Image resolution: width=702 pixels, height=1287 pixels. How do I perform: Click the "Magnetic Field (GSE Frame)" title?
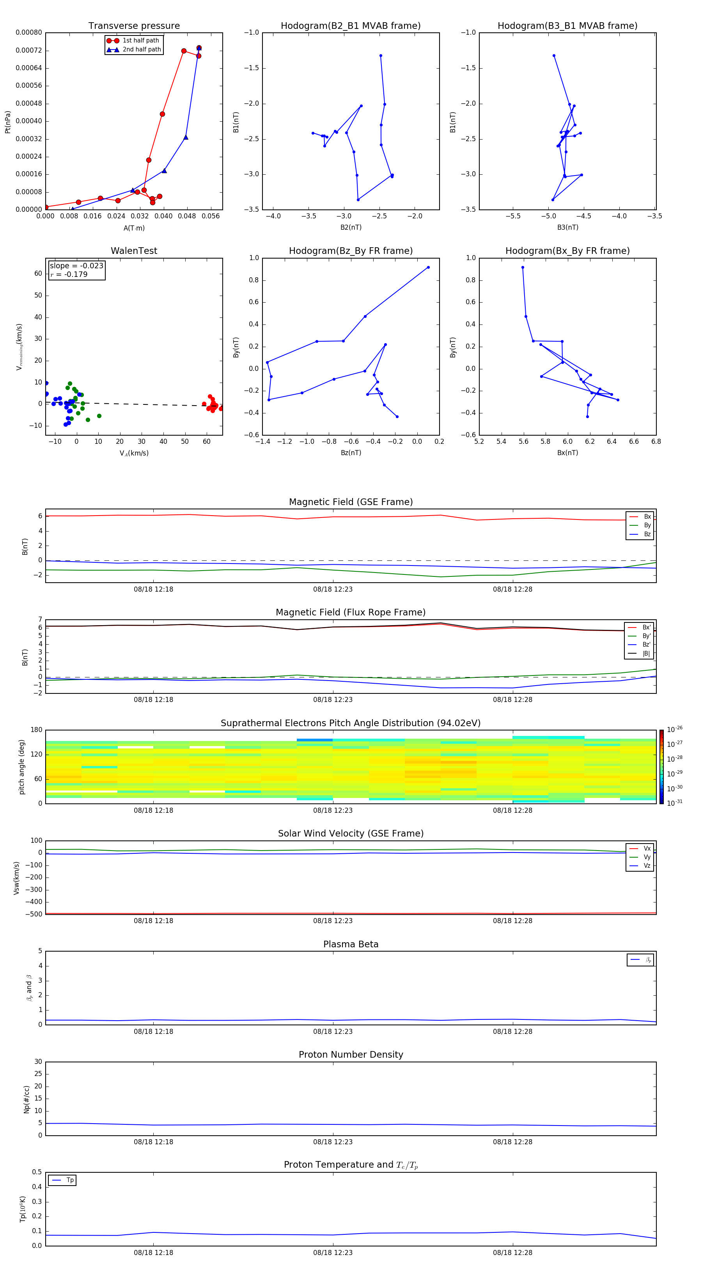[x=351, y=502]
